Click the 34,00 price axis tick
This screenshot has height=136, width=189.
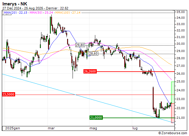pos(181,18)
